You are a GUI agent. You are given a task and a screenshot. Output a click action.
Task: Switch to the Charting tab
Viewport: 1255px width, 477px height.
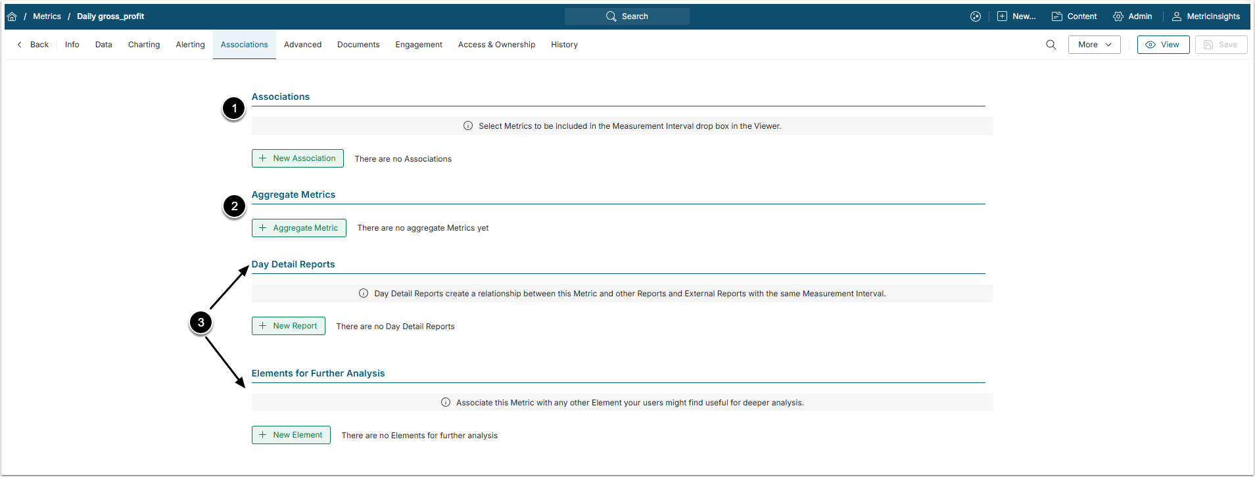tap(144, 45)
